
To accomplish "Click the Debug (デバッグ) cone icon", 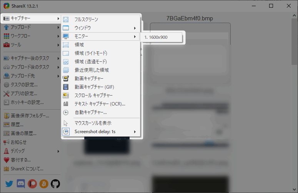I will click(x=6, y=151).
